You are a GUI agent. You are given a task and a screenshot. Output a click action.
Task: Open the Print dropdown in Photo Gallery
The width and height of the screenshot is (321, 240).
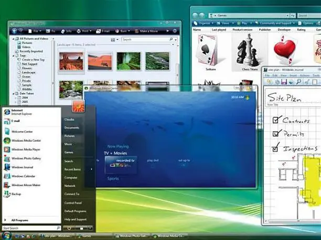tap(84, 31)
